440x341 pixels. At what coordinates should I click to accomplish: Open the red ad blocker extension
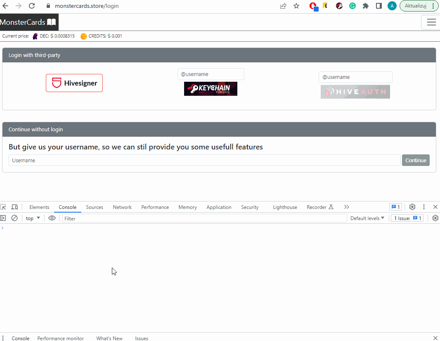313,6
